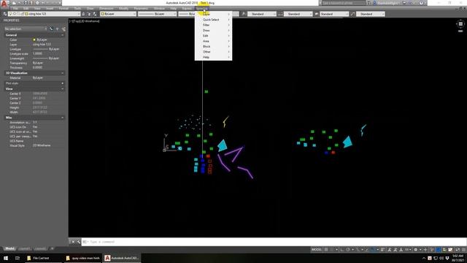Open the dimension style Standard dropdown
Viewport: 467px width, 263px height.
(298, 14)
